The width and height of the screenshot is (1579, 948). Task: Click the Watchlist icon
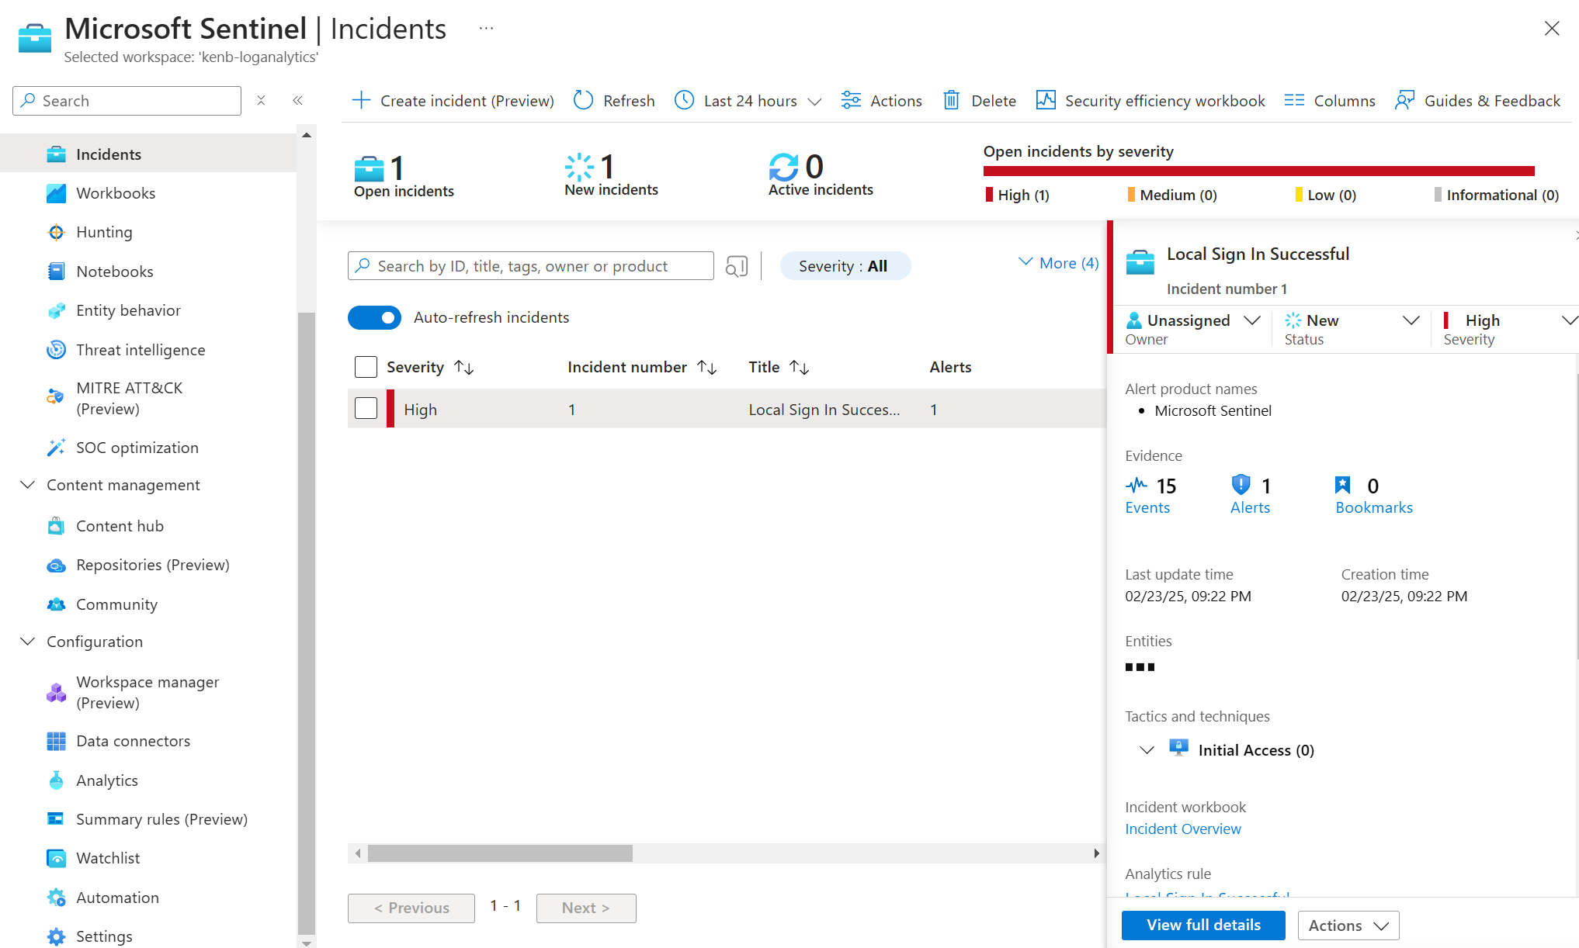coord(56,858)
